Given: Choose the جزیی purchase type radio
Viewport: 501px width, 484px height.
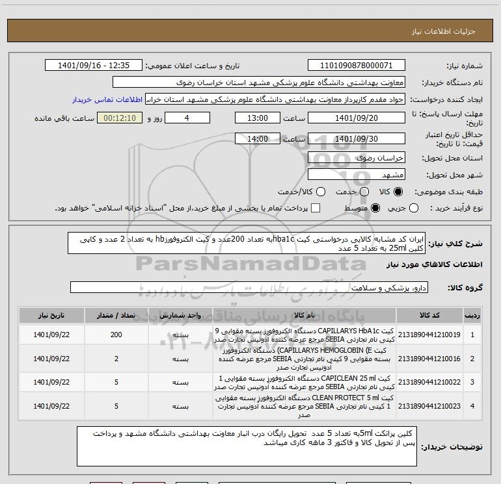Looking at the screenshot, I should 414,209.
